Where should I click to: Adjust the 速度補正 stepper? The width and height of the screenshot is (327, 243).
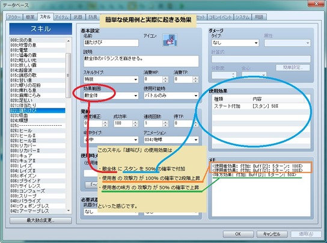coord(105,123)
